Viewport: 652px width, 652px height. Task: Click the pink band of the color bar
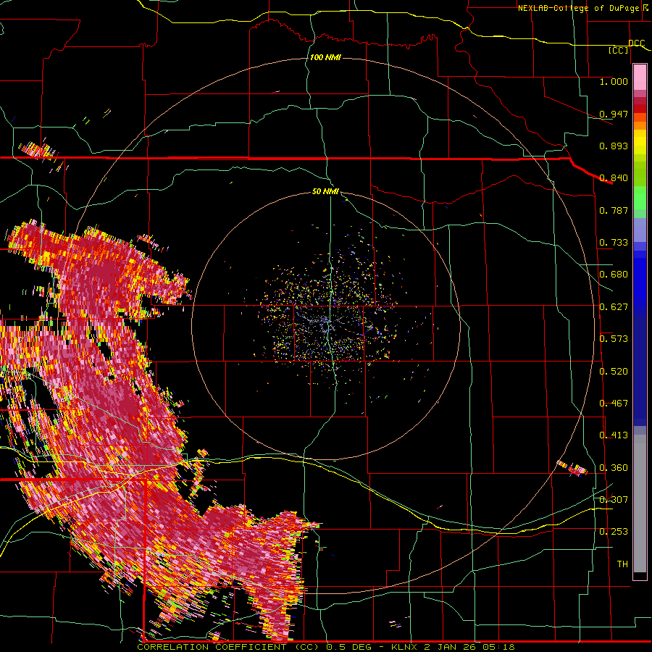pyautogui.click(x=640, y=78)
